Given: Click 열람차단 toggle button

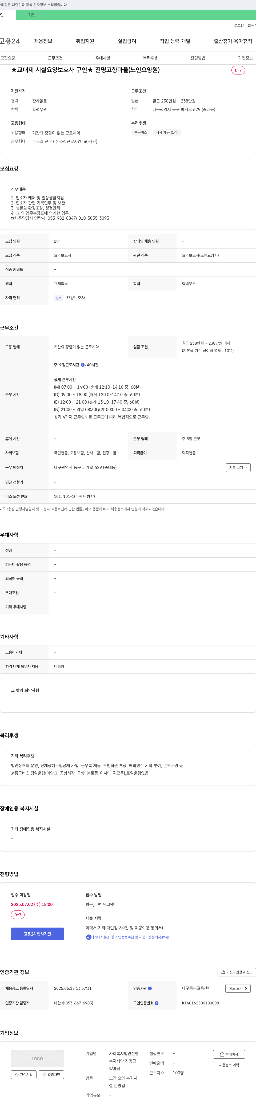Looking at the screenshot, I should coord(51,1074).
